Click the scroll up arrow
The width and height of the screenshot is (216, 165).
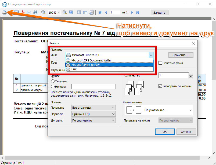pyautogui.click(x=214, y=19)
